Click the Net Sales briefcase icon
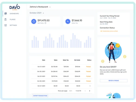Screen dimensions: 136x102 tap(34, 21)
